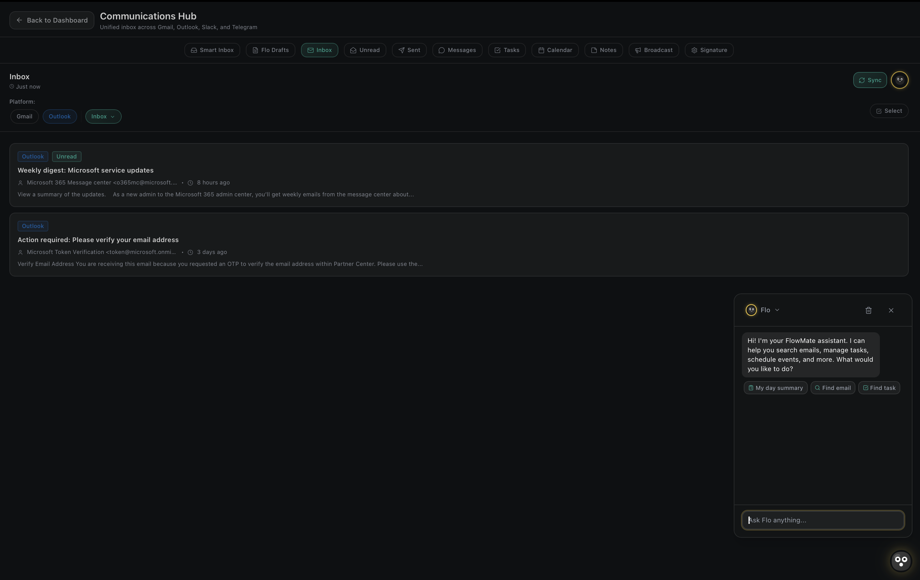Open the Signature settings
The width and height of the screenshot is (920, 580).
click(x=709, y=50)
